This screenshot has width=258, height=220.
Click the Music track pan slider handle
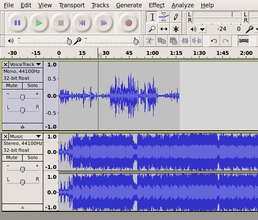(x=22, y=182)
